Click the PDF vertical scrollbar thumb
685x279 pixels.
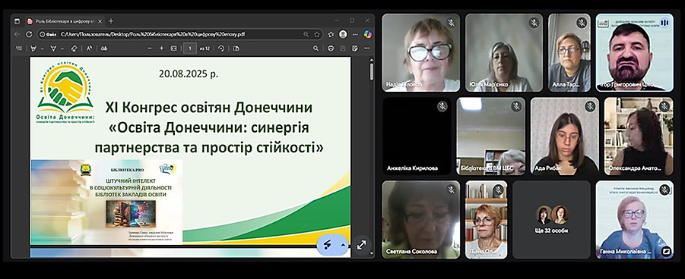coord(372,71)
